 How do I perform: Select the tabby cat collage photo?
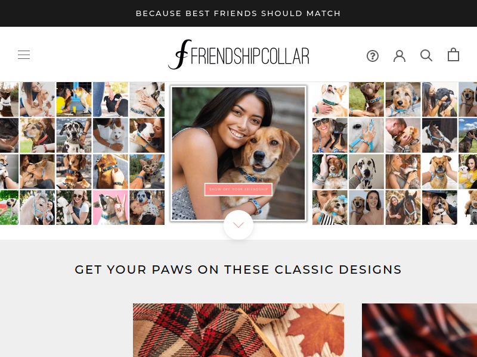(147, 171)
